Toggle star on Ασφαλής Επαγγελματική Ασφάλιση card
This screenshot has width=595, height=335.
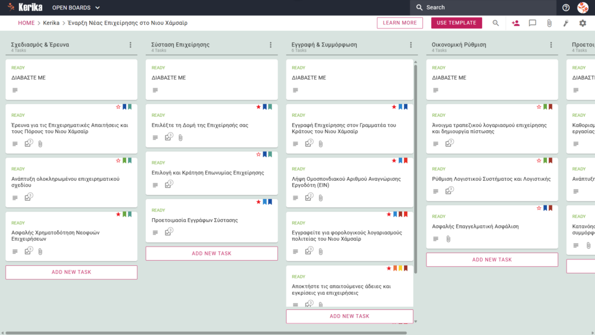(539, 208)
